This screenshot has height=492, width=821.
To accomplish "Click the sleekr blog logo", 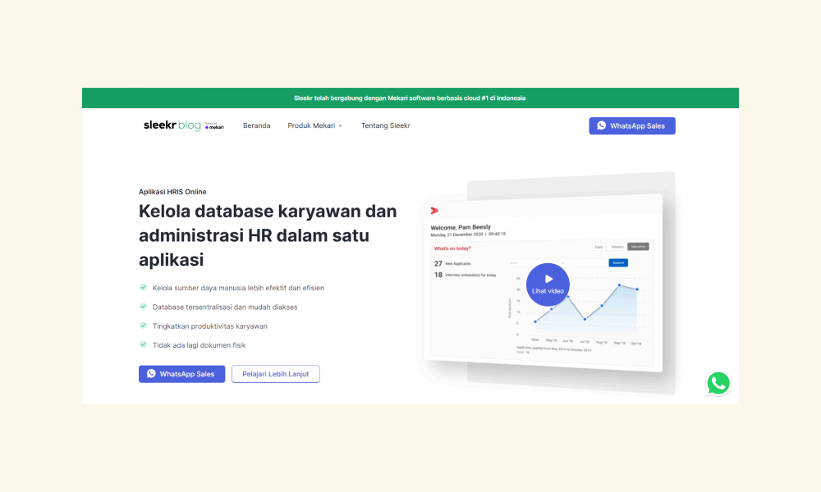I will [172, 125].
